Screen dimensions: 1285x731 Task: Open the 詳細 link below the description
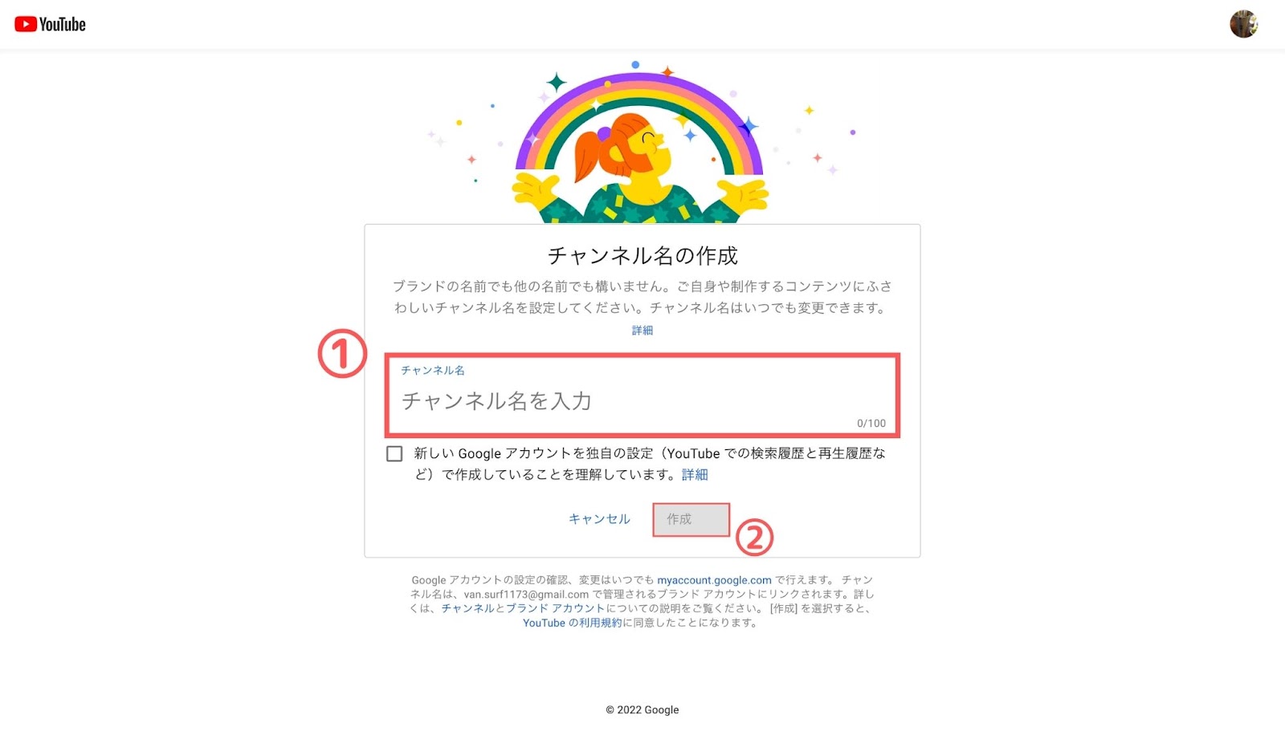coord(642,331)
